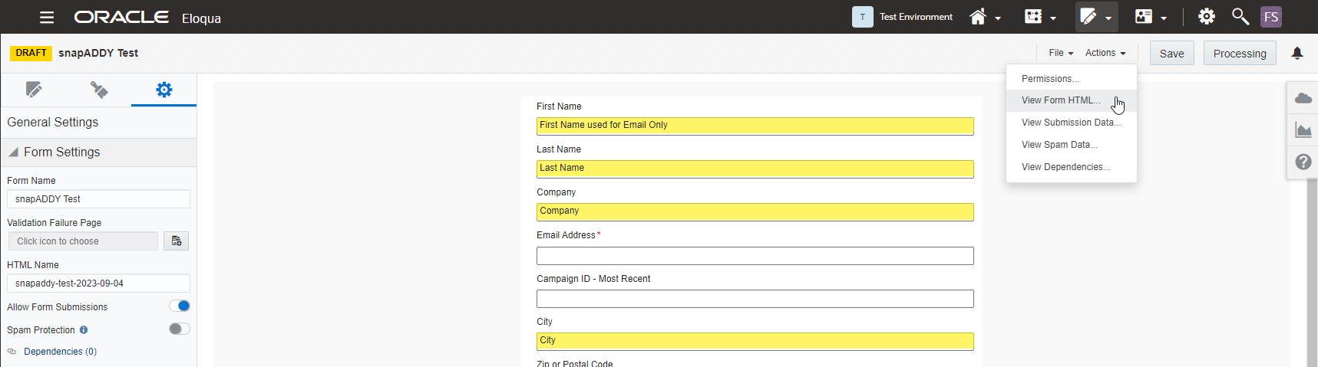
Task: Collapse the Form Settings section
Action: click(14, 152)
